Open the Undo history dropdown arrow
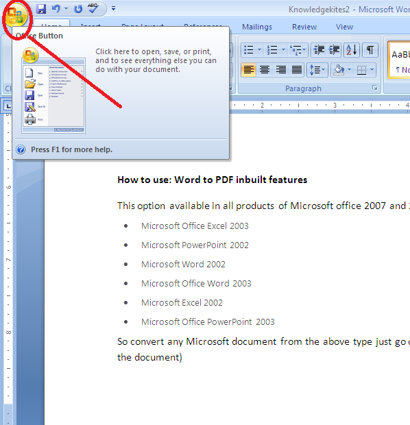410x425 pixels. point(67,9)
